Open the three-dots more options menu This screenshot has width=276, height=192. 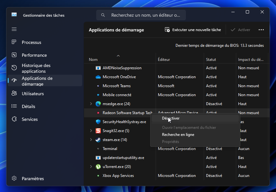tap(261, 30)
